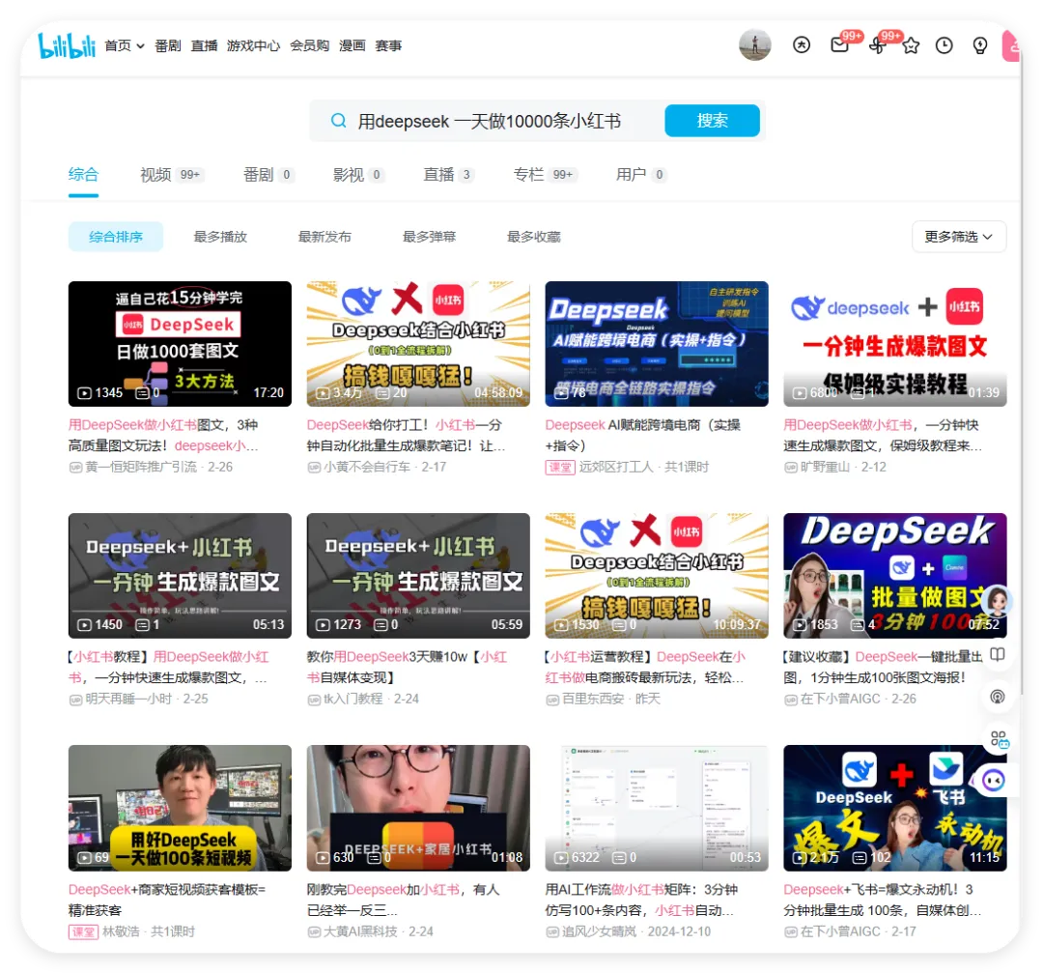Open title DeepSeek给你打工！小红书一分钟自动化
1043x973 pixels.
406,435
